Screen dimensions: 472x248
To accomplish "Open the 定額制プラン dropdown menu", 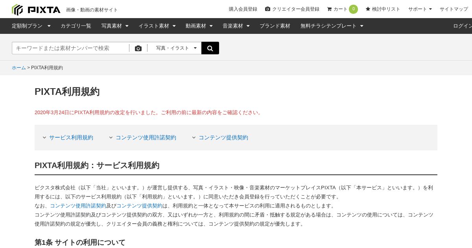I will (31, 26).
